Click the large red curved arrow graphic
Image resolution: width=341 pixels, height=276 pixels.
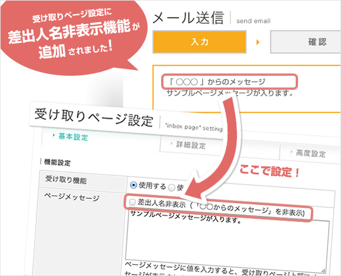point(215,150)
